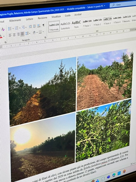Apply the Titolo 2 style
The height and width of the screenshot is (182, 136).
point(97,22)
